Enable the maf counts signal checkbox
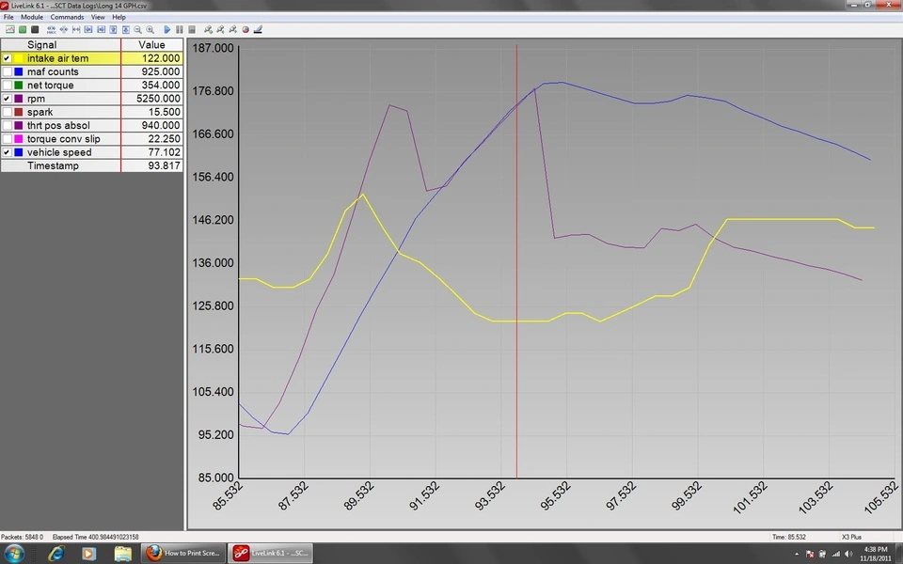903x564 pixels. pos(7,72)
